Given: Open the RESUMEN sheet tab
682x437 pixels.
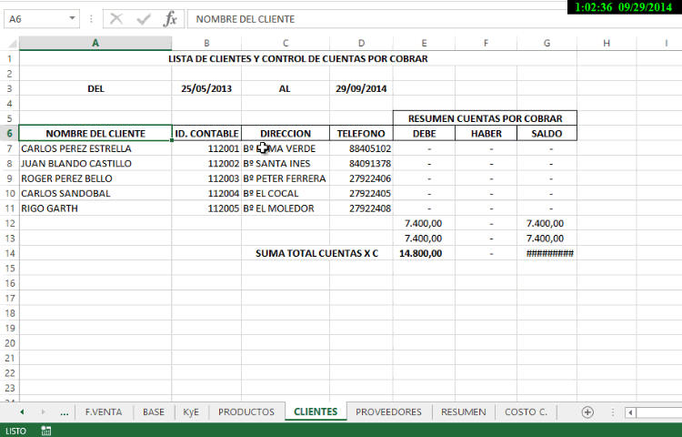Looking at the screenshot, I should coord(463,412).
